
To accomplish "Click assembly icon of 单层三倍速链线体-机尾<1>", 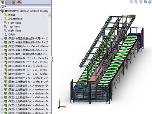I will (x=6, y=38).
